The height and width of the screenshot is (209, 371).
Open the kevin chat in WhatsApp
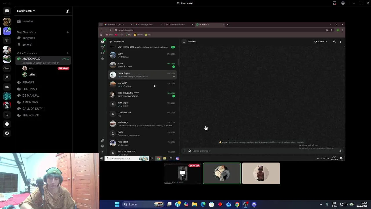click(x=142, y=65)
